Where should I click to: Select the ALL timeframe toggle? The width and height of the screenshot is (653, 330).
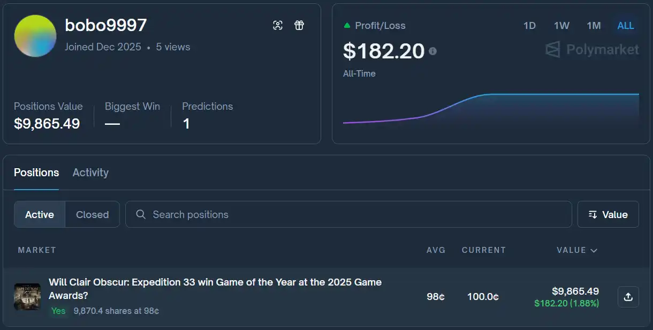coord(625,25)
